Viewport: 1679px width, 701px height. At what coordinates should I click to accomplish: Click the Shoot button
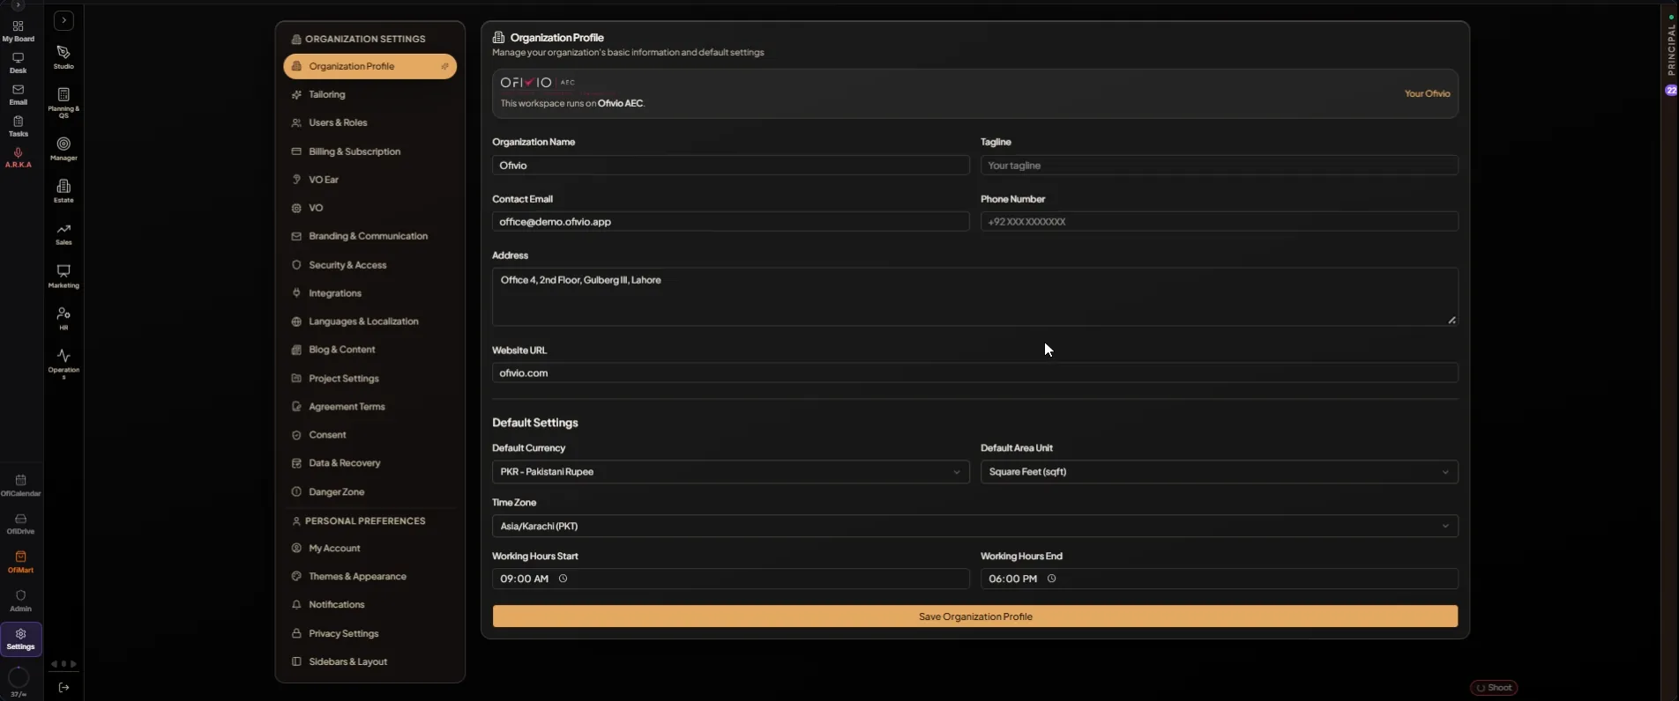(1494, 688)
